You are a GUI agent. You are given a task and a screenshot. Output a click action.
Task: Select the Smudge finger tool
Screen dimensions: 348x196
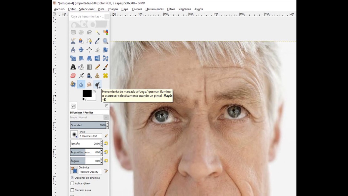(89, 84)
